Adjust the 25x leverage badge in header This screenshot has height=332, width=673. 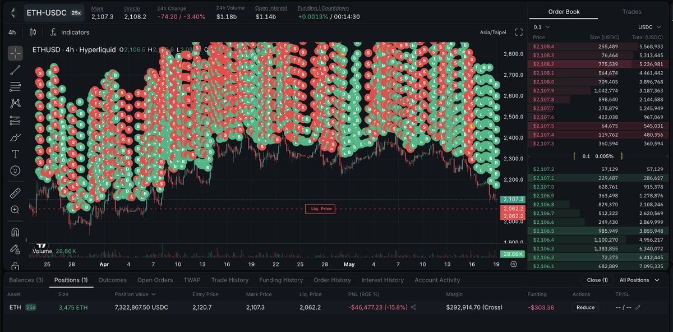(76, 12)
